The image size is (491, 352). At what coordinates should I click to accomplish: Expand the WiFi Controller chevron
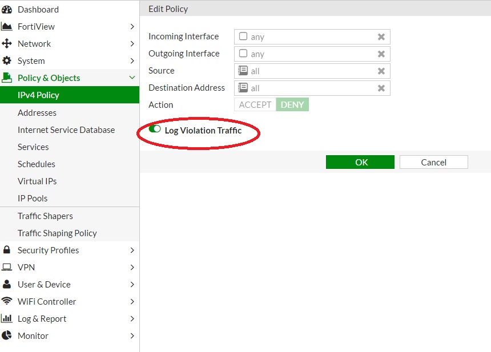pyautogui.click(x=132, y=302)
